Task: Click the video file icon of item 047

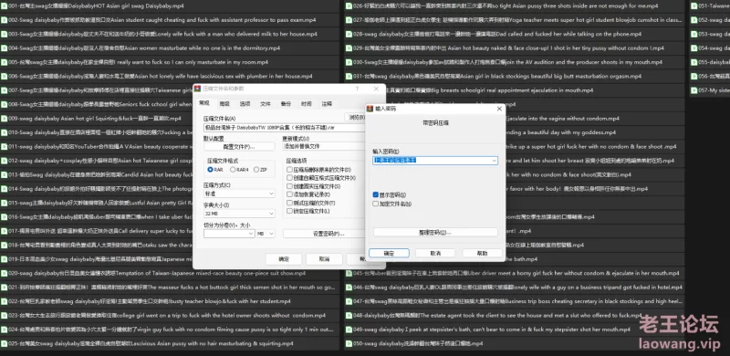Action: pyautogui.click(x=349, y=301)
